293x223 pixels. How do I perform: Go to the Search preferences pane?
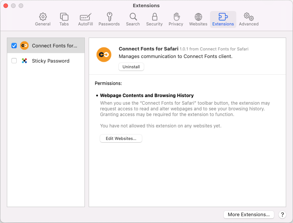click(x=133, y=19)
